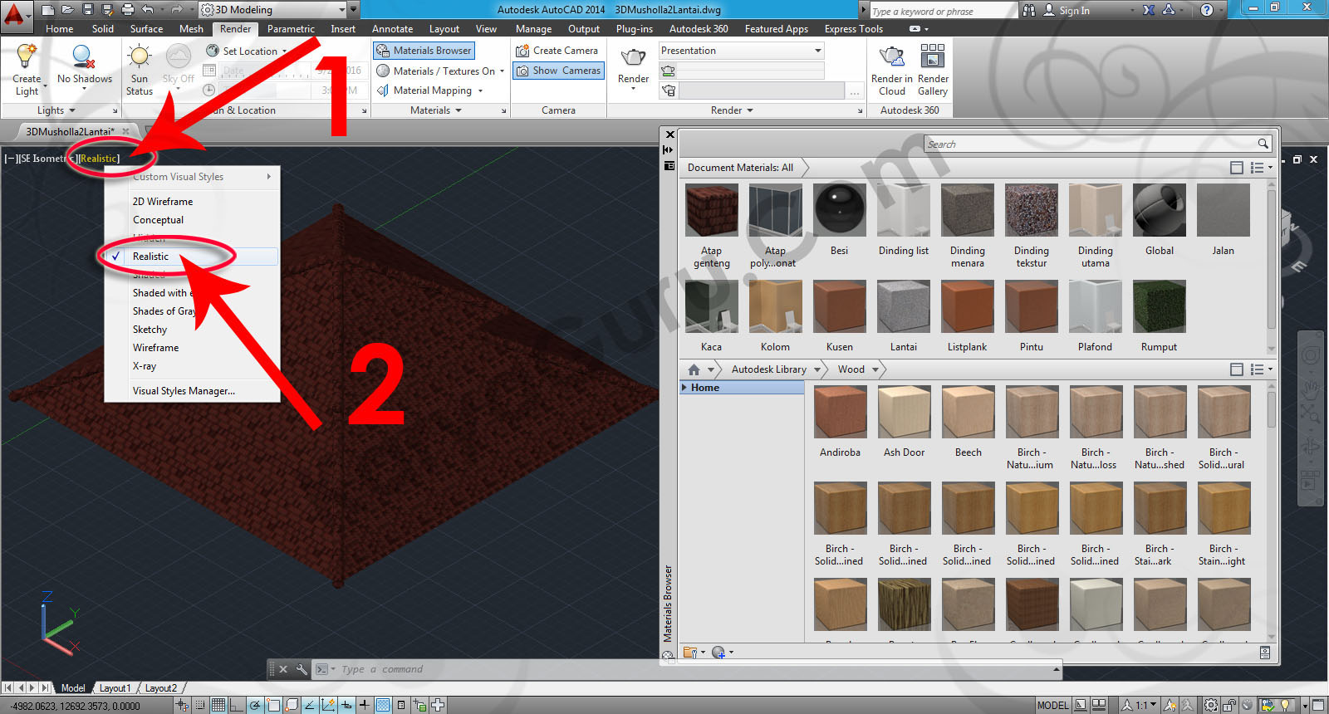This screenshot has height=714, width=1329.
Task: Select the Realistic visual style
Action: click(150, 257)
